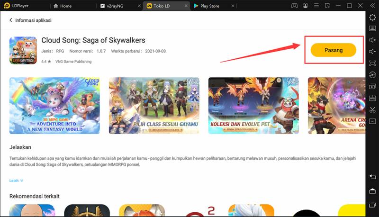Image resolution: width=379 pixels, height=217 pixels.
Task: Decrease volume with speaker minus icon
Action: (x=372, y=52)
